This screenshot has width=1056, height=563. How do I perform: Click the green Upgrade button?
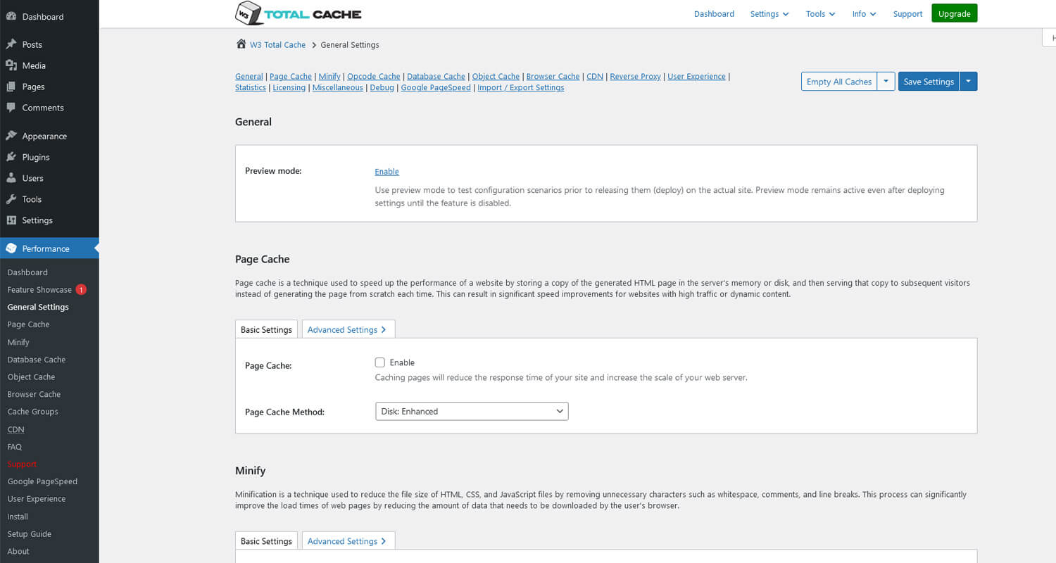click(954, 13)
